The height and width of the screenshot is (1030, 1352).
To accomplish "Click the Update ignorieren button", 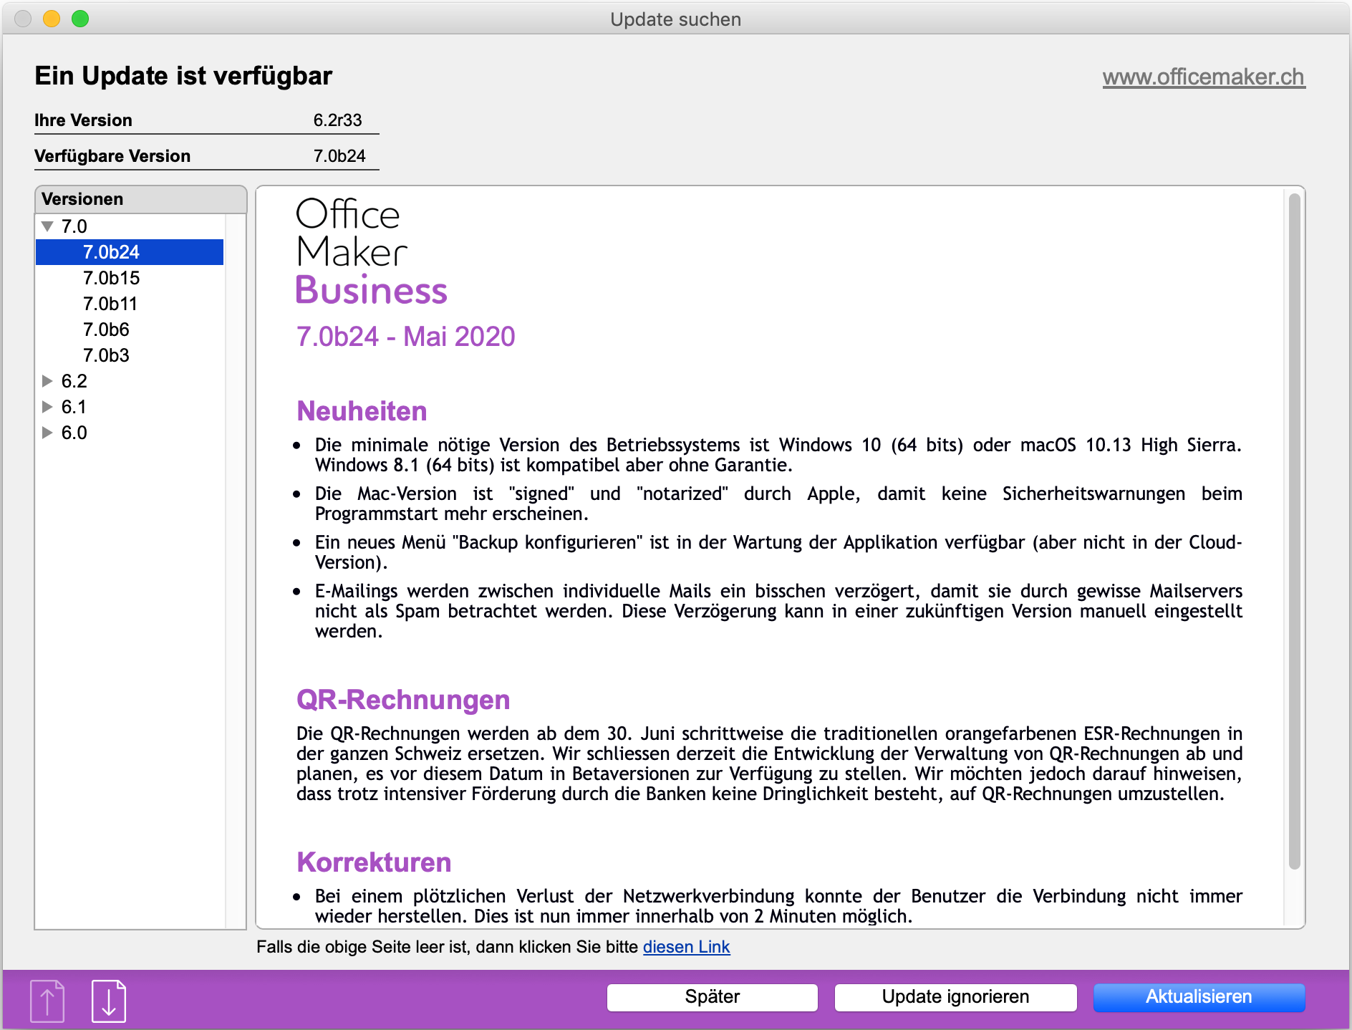I will (x=955, y=997).
